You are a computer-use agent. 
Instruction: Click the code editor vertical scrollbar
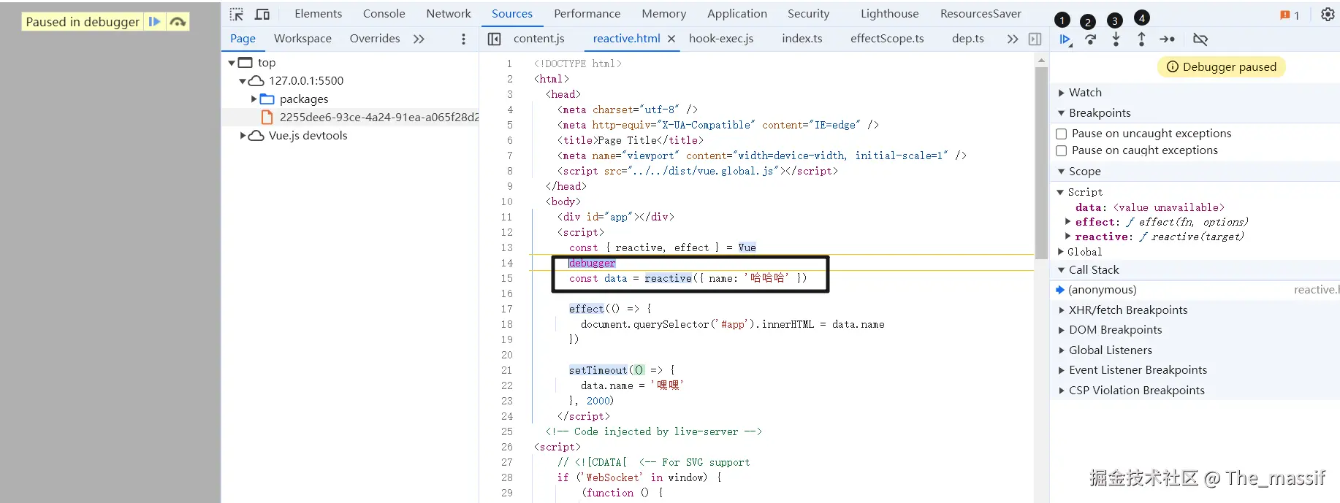[x=1041, y=162]
